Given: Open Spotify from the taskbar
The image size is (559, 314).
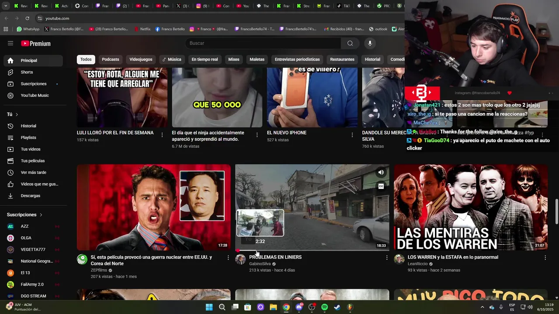Looking at the screenshot, I should (324, 307).
